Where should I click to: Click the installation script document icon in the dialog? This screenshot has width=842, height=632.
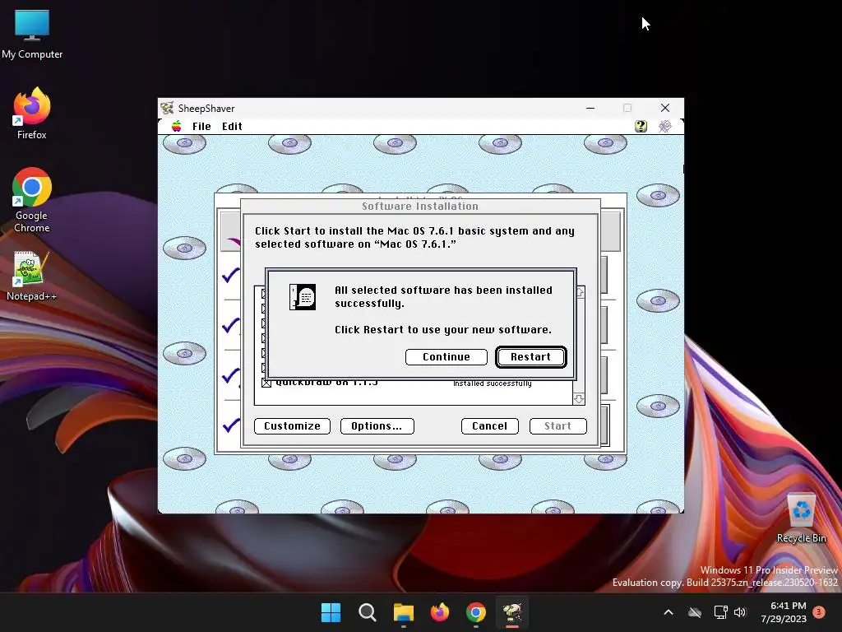click(x=303, y=296)
